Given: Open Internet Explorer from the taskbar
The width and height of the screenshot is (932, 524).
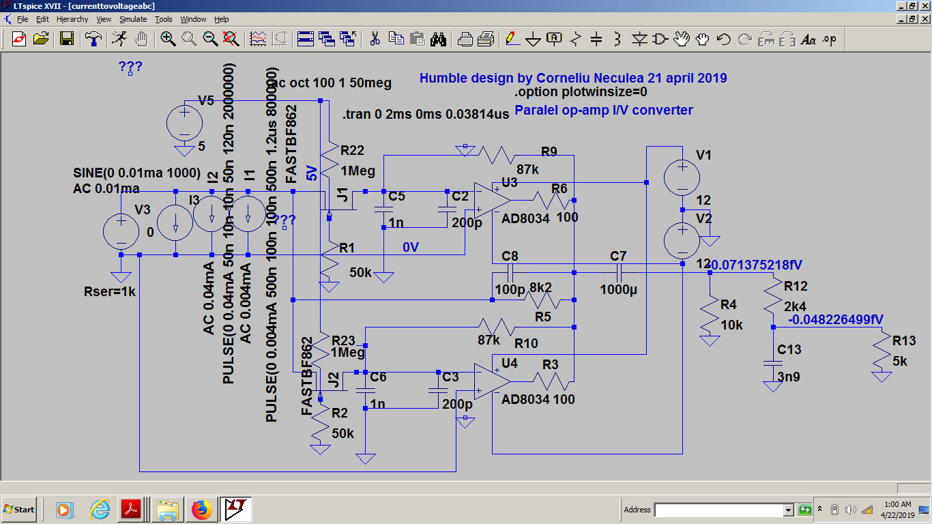Looking at the screenshot, I should pos(100,510).
